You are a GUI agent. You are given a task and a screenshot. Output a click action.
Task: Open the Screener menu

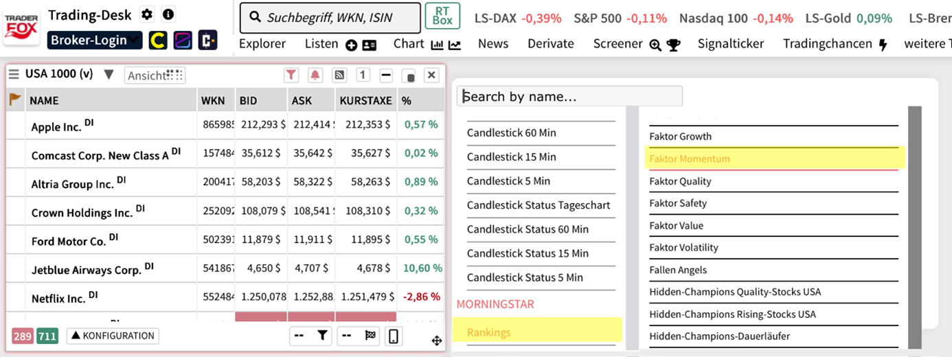click(x=618, y=44)
